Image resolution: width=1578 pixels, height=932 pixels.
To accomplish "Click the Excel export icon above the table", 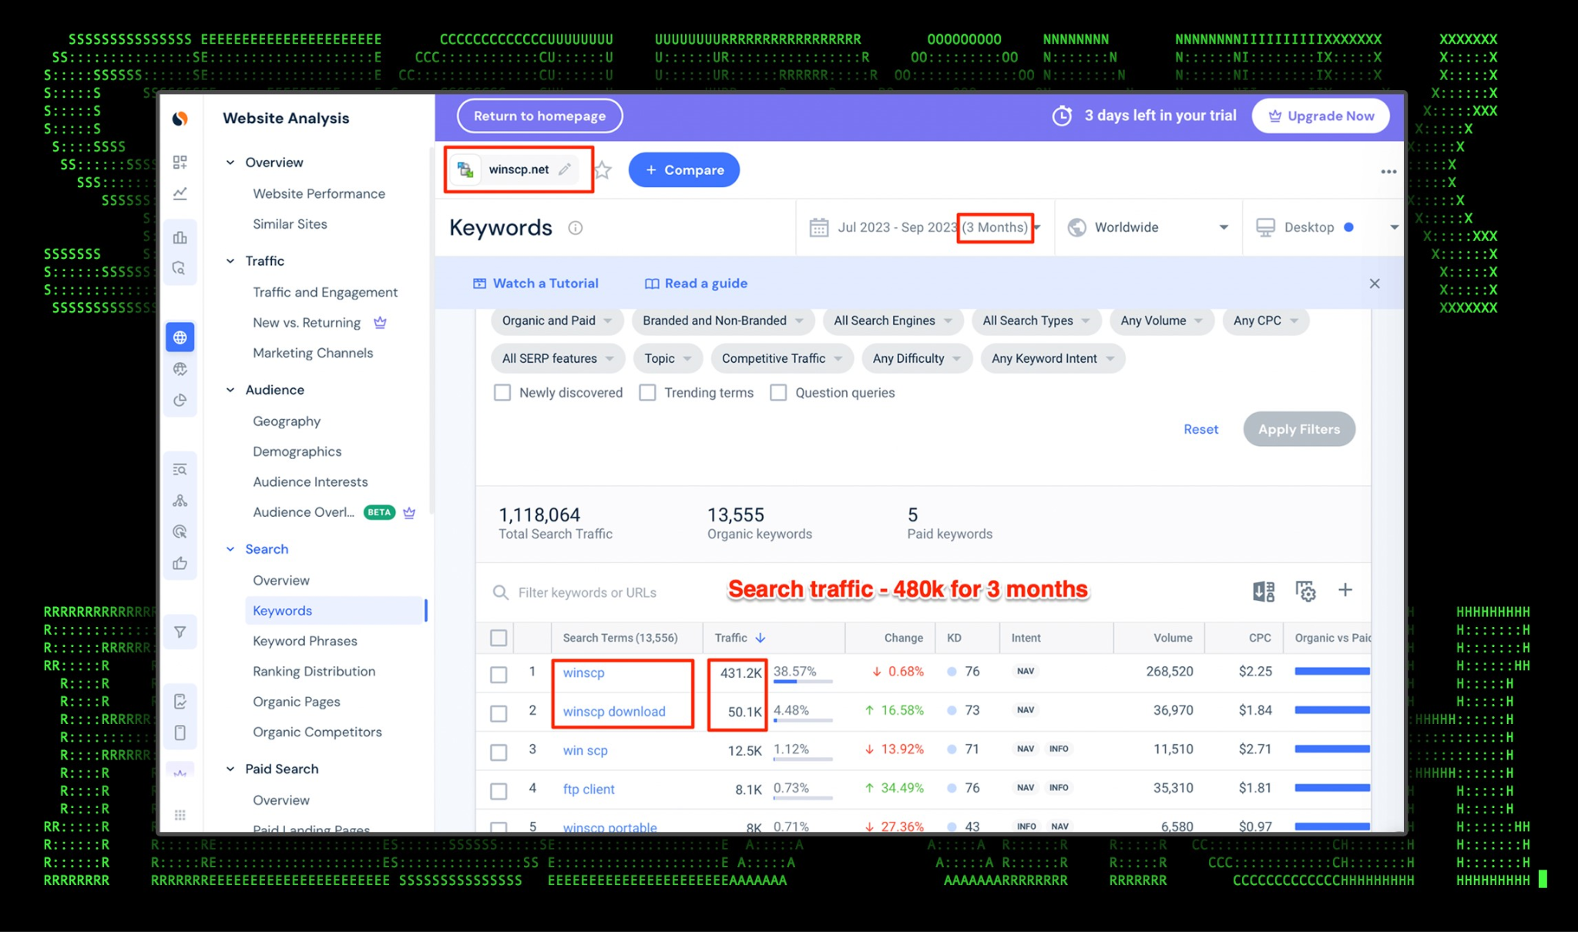I will click(x=1264, y=592).
